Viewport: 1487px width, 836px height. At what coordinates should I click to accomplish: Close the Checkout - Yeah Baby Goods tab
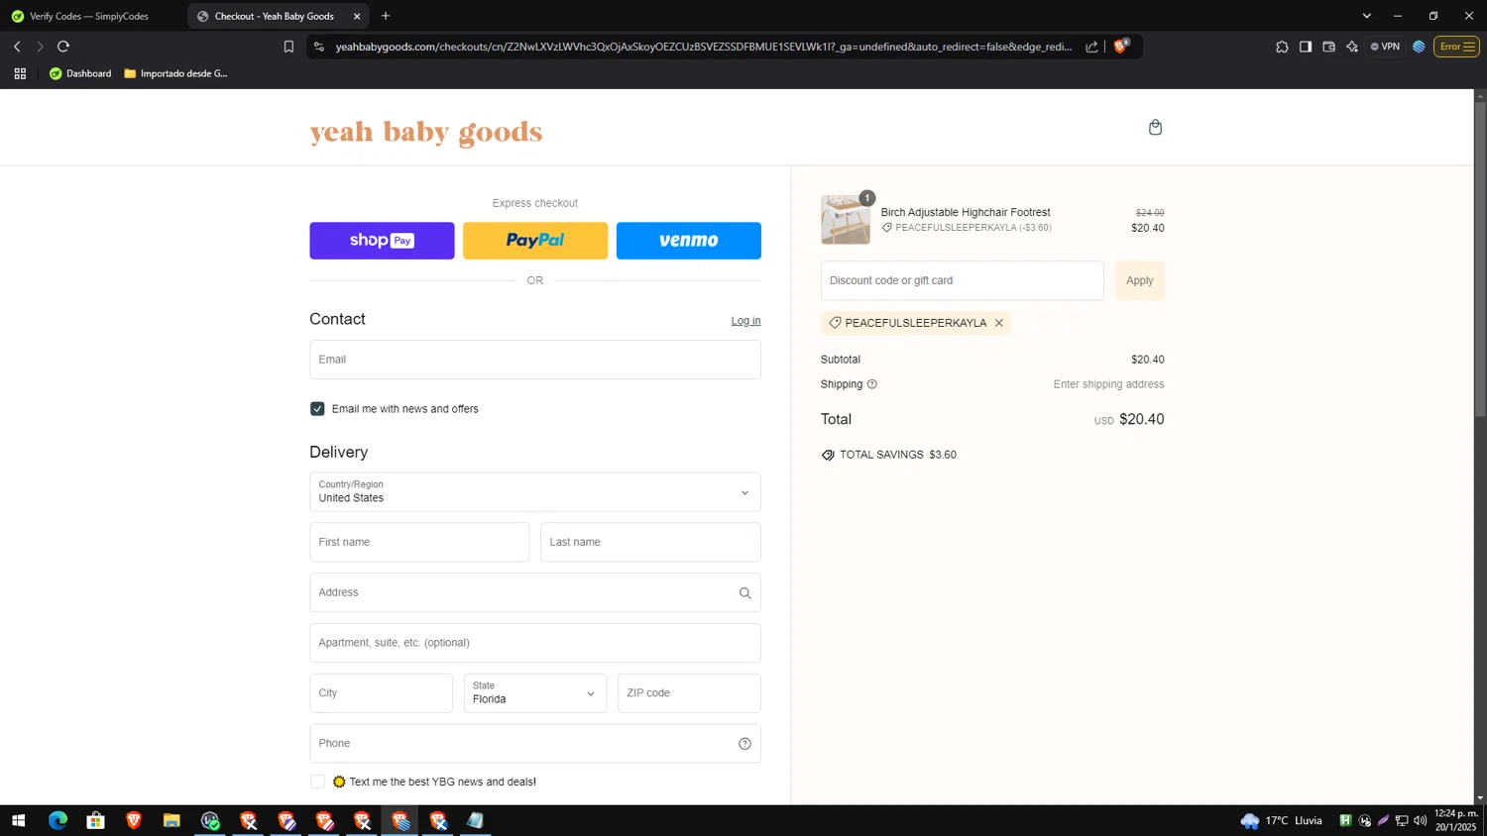pos(357,16)
